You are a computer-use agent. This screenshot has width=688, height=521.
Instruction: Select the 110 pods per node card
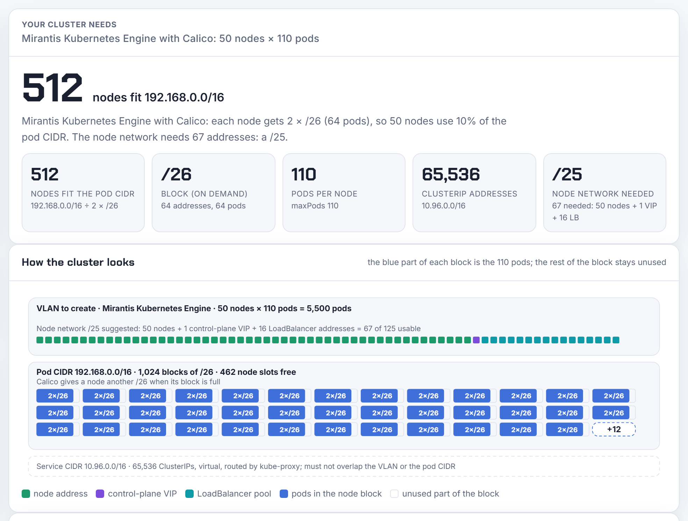tap(344, 193)
